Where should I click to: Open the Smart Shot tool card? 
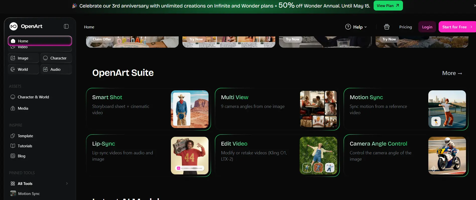click(148, 109)
